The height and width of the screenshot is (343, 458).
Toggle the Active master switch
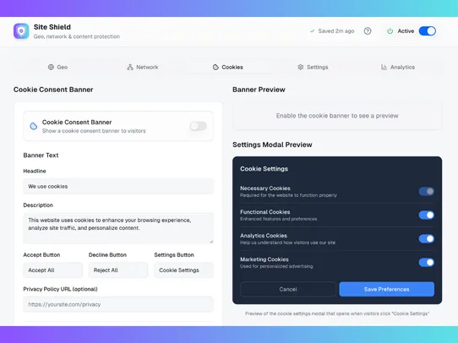coord(428,31)
